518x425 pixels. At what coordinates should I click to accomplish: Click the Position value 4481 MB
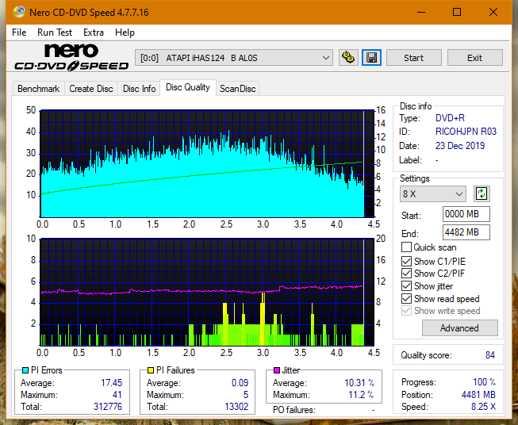click(478, 395)
